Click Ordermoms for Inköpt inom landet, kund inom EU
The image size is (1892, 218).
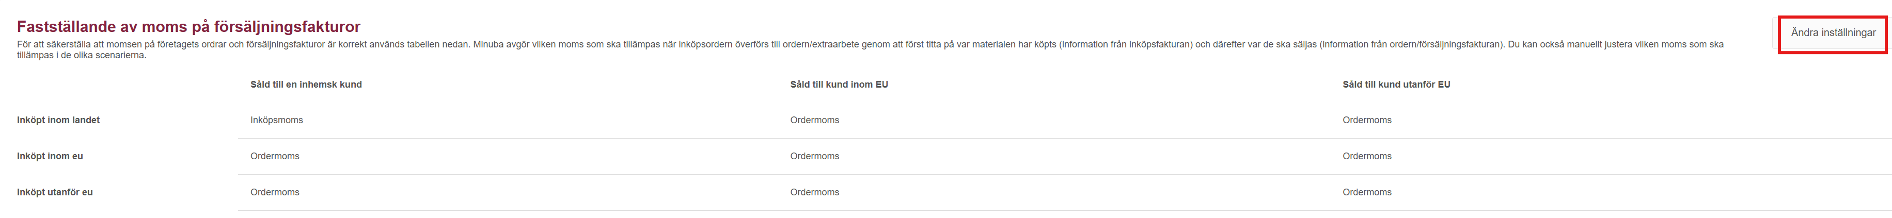(x=814, y=121)
